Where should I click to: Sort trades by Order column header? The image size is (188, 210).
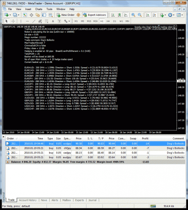(12, 138)
